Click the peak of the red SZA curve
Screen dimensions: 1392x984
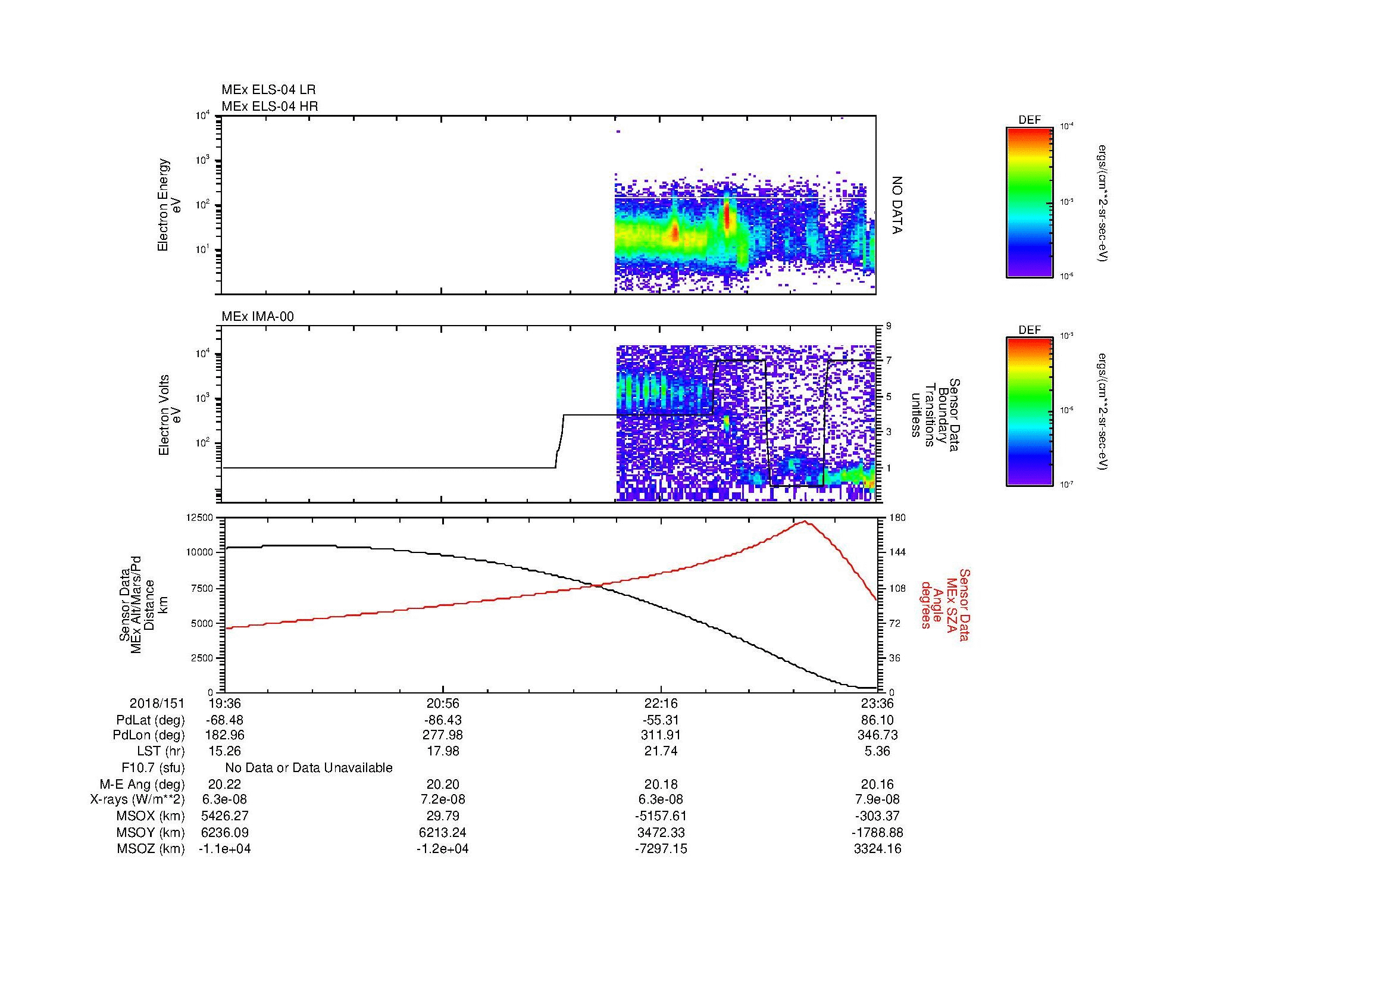click(805, 521)
